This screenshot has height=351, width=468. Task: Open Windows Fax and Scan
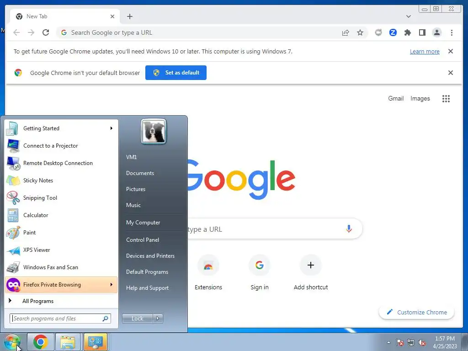61,267
